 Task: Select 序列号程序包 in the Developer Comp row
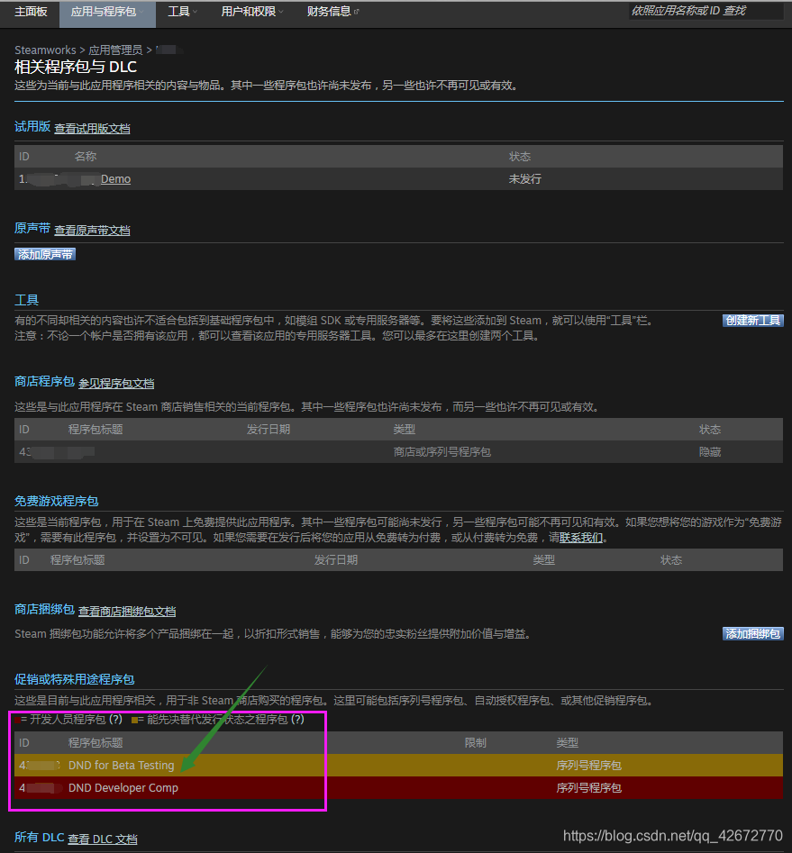click(588, 788)
